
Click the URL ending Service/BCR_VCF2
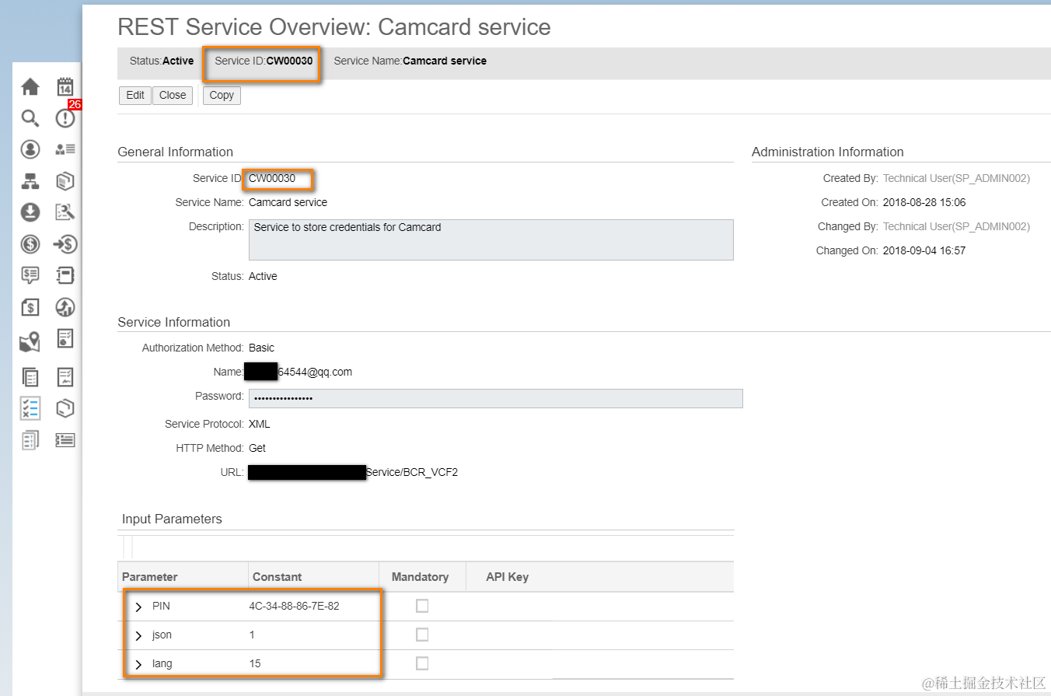coord(412,472)
